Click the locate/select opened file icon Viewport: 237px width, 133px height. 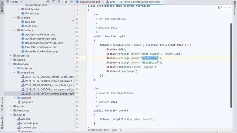(48, 2)
